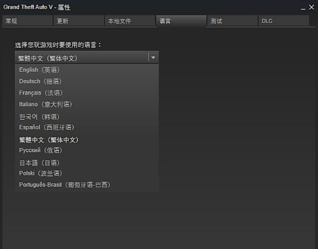Viewport: 318px width, 249px height.
Task: Open the 测试 tab
Action: (232, 21)
